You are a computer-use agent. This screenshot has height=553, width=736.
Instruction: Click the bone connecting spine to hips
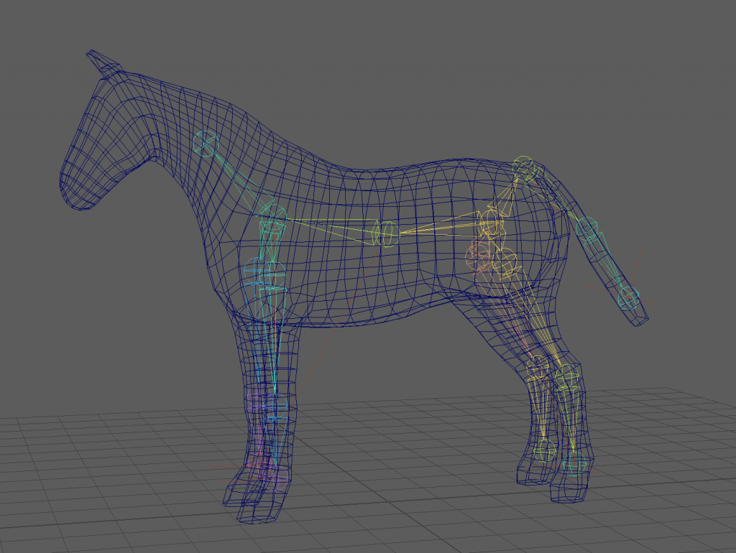click(438, 226)
